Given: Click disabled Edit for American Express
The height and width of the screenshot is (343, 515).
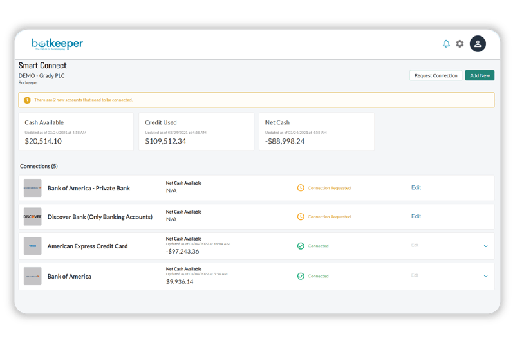Looking at the screenshot, I should tap(415, 245).
